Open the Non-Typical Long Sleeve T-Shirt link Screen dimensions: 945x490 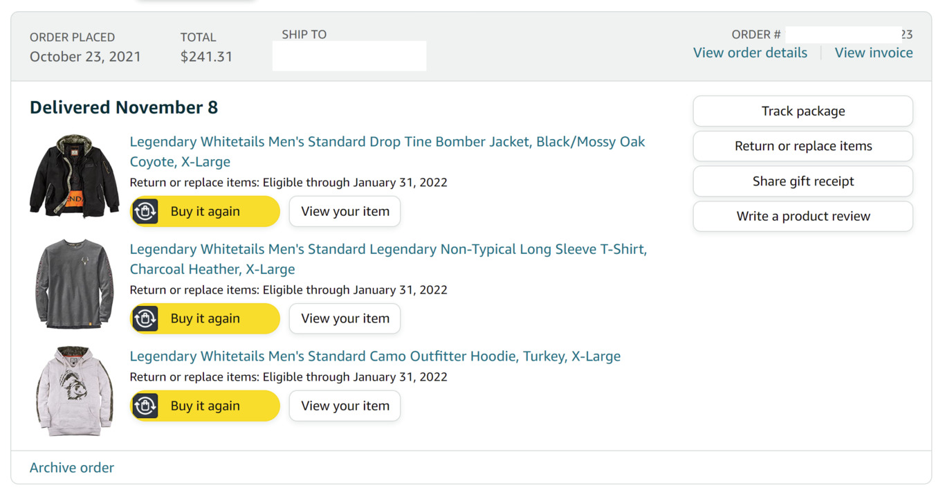pyautogui.click(x=388, y=259)
